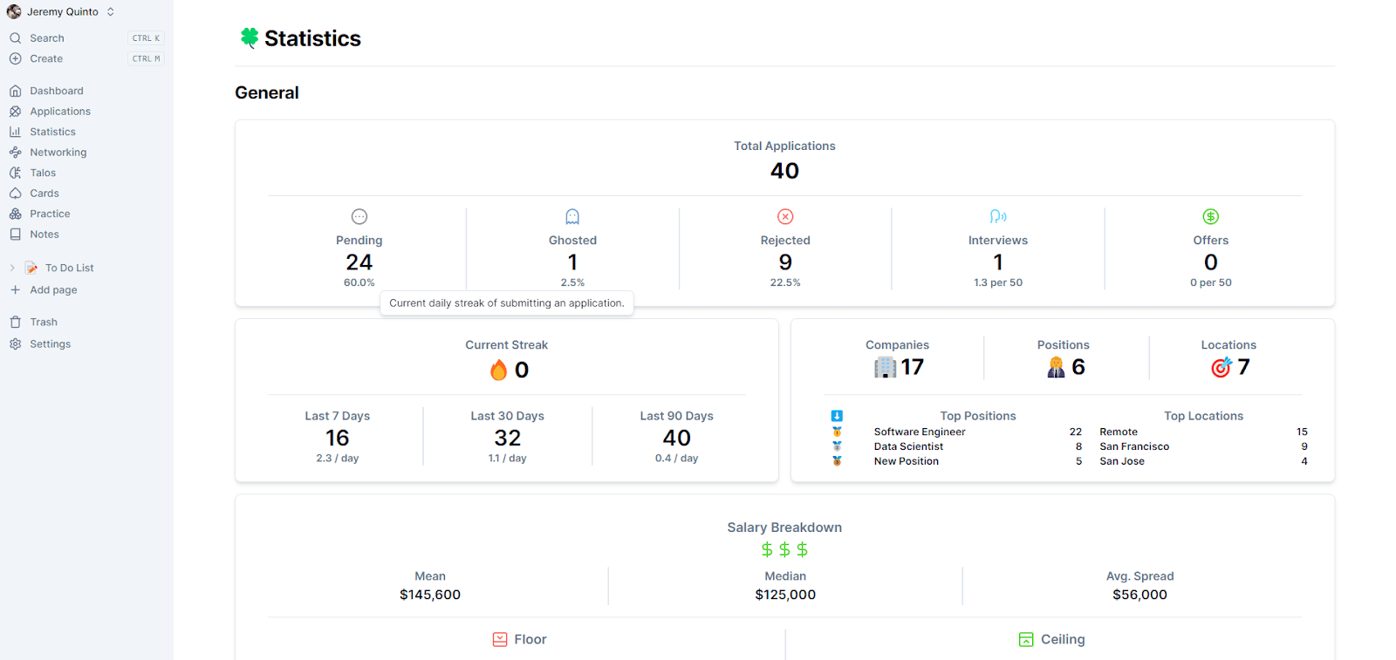Open the To Do List page

[69, 268]
